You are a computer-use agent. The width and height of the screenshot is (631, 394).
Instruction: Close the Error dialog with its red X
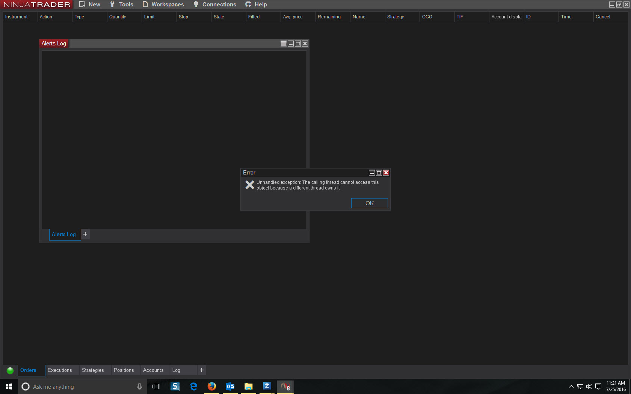386,173
